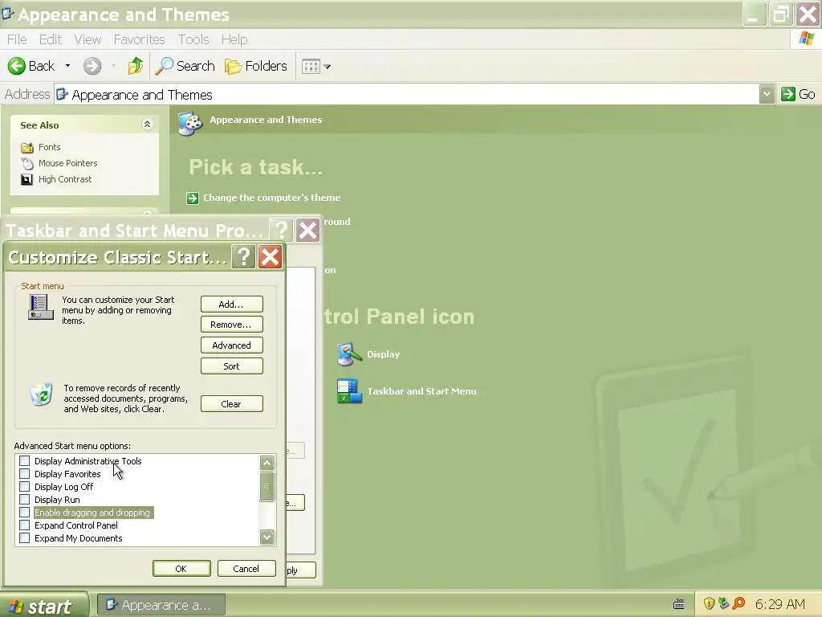
Task: Click the tray clock 6:29 AM
Action: [x=780, y=604]
